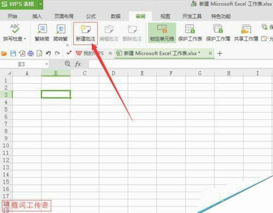The image size is (273, 213).
Task: Click the fx insert function icon
Action: pos(78,64)
